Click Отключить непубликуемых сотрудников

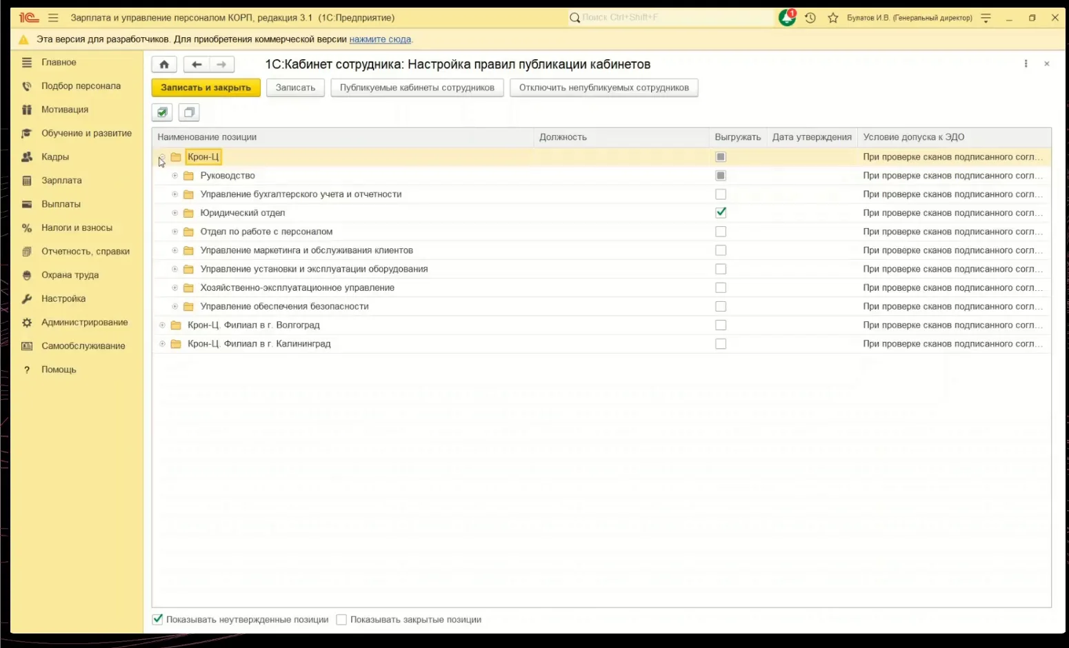tap(604, 88)
